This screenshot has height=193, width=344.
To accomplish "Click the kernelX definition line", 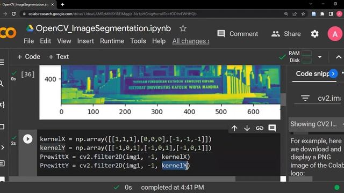I will [x=126, y=139].
